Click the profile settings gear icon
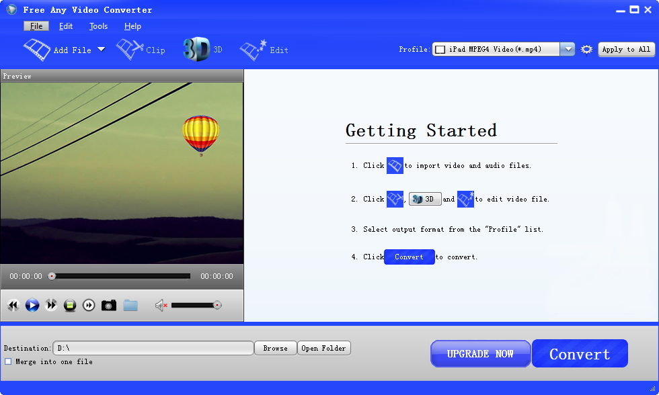Screen dimensions: 659x395 pyautogui.click(x=586, y=49)
